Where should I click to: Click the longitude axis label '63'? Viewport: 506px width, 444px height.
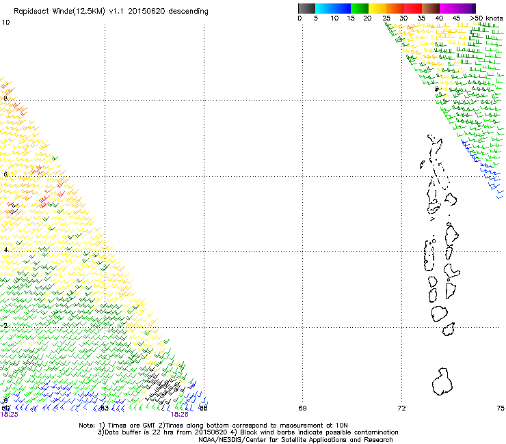click(x=105, y=408)
